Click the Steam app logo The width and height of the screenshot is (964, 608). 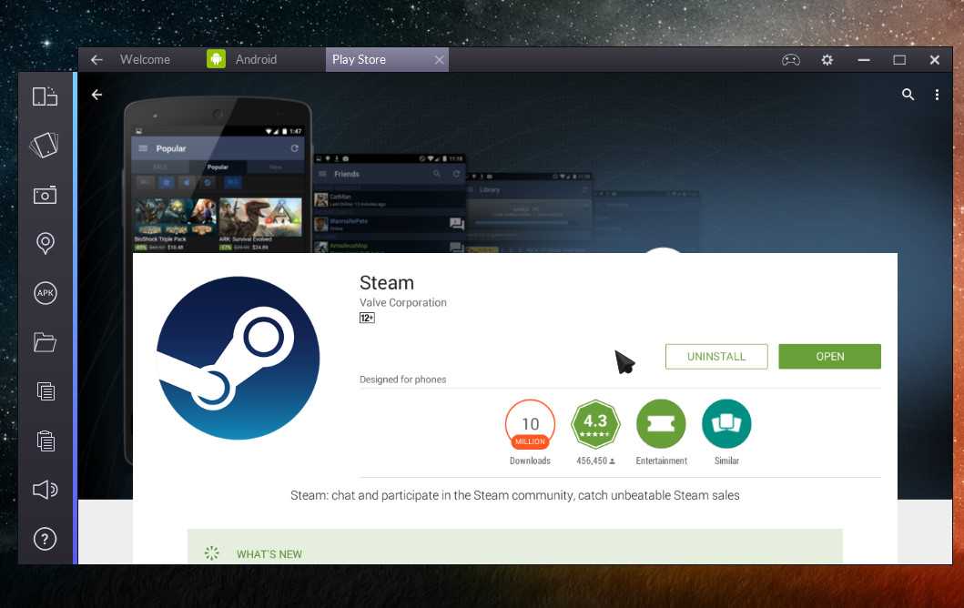238,358
